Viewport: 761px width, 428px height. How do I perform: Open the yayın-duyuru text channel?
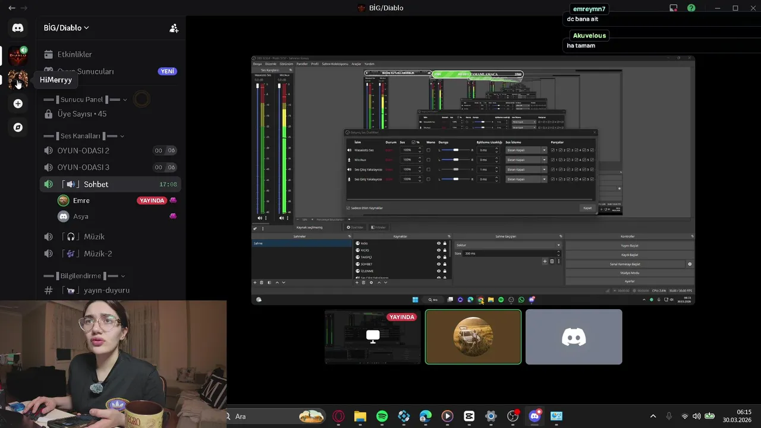110,290
